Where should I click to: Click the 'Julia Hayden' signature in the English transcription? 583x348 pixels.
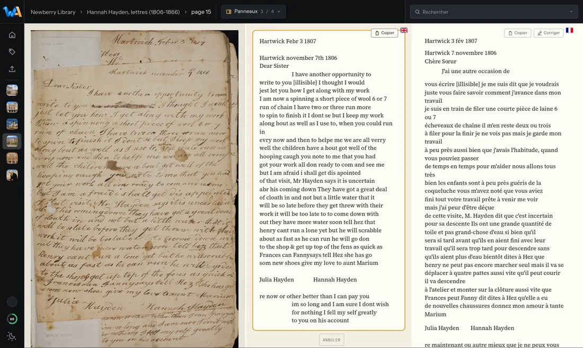(x=277, y=280)
